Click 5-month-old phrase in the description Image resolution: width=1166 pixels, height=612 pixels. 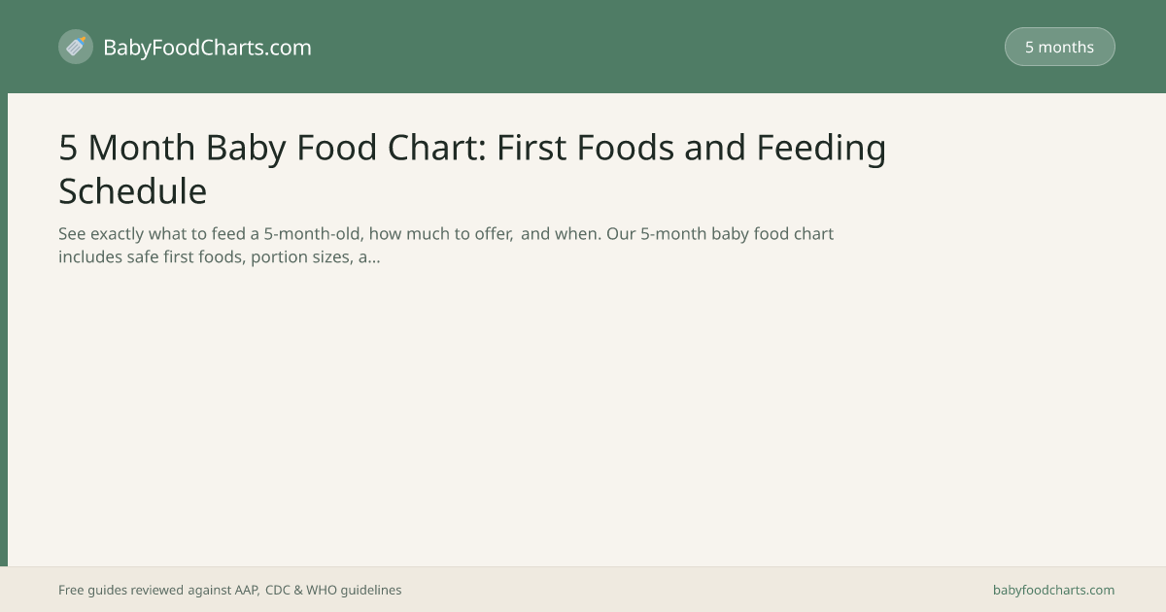[313, 234]
